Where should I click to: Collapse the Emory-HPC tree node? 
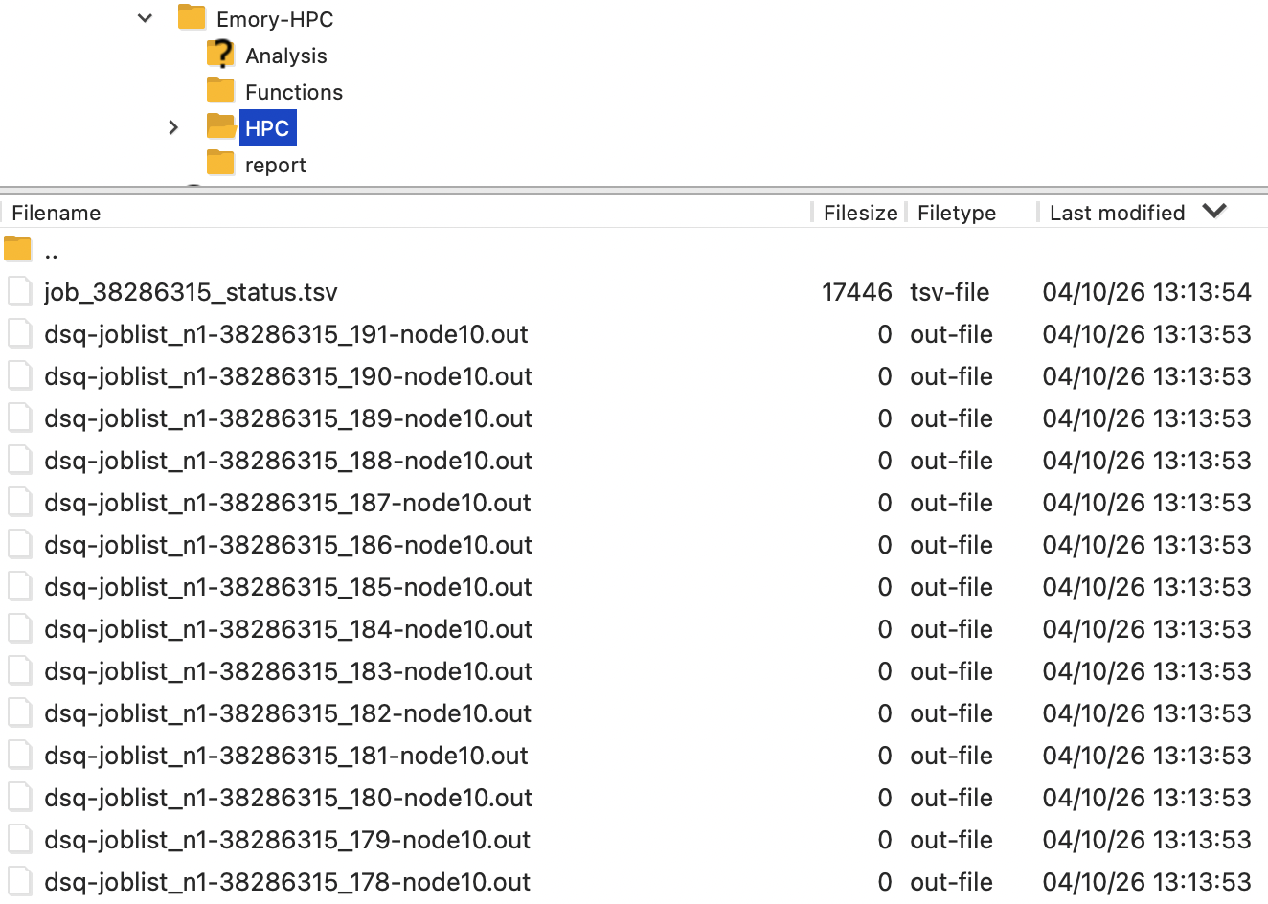[x=145, y=18]
